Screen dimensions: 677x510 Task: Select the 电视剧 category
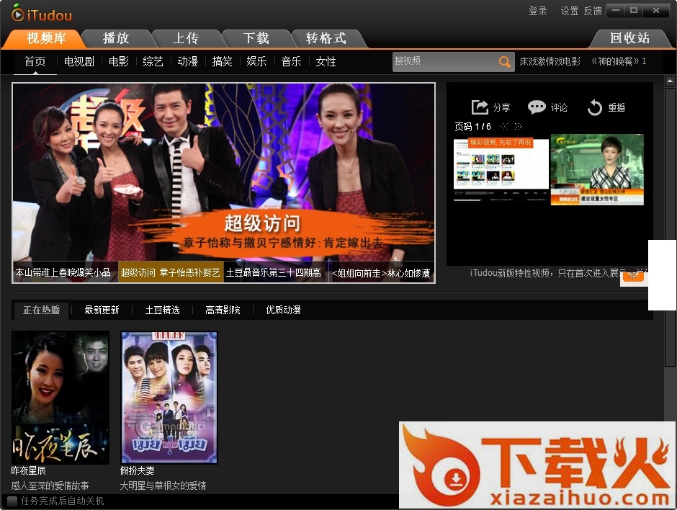point(79,62)
